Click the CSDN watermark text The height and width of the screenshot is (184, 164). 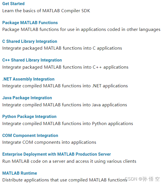coord(142,179)
